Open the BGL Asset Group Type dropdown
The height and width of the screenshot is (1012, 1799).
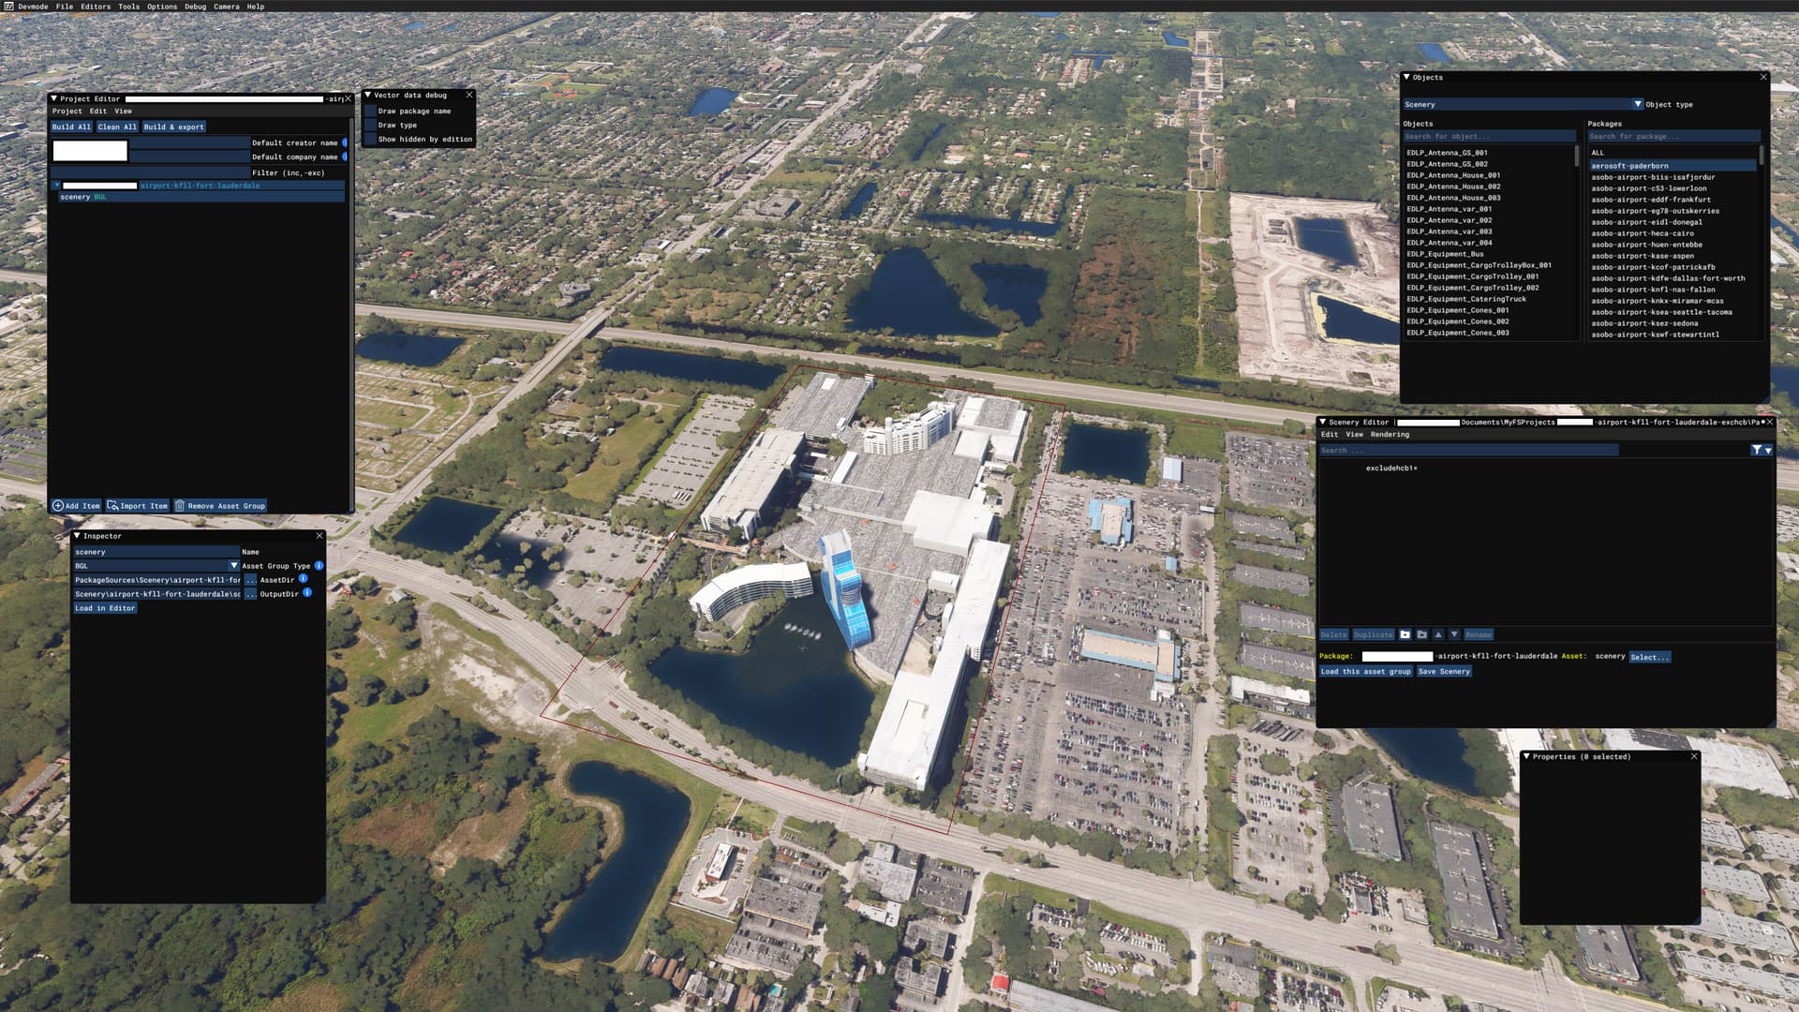[x=156, y=566]
